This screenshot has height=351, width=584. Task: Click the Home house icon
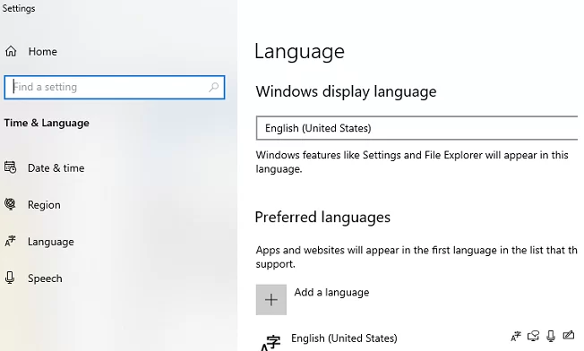point(11,51)
